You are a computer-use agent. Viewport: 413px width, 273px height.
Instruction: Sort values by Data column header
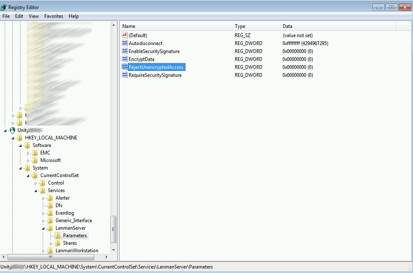coord(338,26)
